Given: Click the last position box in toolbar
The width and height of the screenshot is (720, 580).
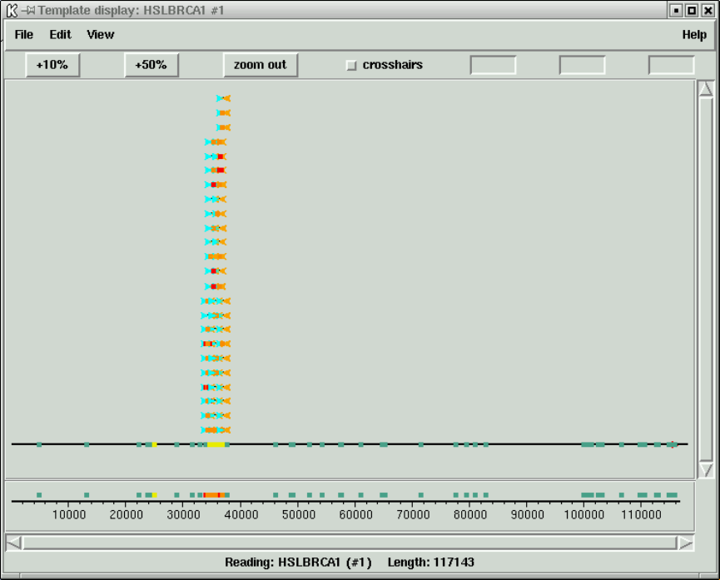Looking at the screenshot, I should pos(672,65).
